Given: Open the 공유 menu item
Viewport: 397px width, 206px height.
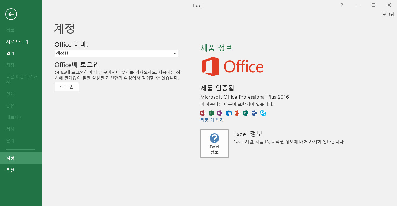Looking at the screenshot, I should pyautogui.click(x=21, y=105).
